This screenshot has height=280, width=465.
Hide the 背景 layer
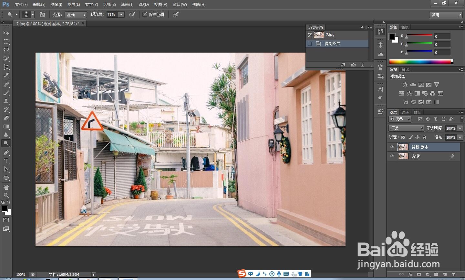[x=392, y=156]
